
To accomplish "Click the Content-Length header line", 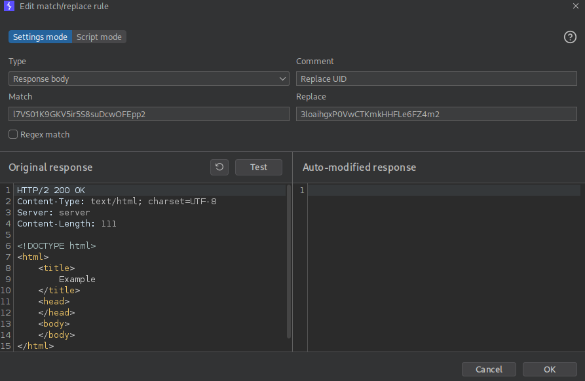I will pyautogui.click(x=66, y=224).
